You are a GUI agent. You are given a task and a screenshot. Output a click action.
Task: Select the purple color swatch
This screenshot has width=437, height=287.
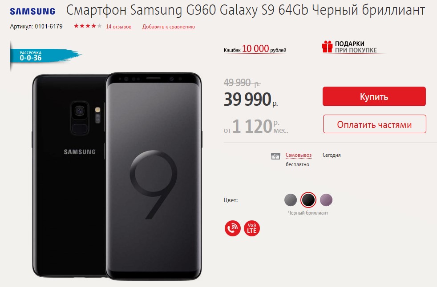(326, 200)
